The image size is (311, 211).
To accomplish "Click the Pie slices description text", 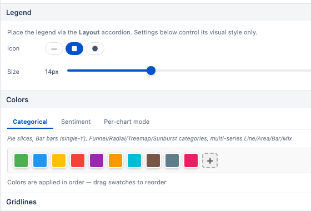I will click(x=149, y=138).
